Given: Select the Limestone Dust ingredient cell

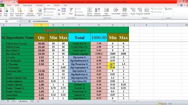Looking at the screenshot, I should [x=20, y=71].
